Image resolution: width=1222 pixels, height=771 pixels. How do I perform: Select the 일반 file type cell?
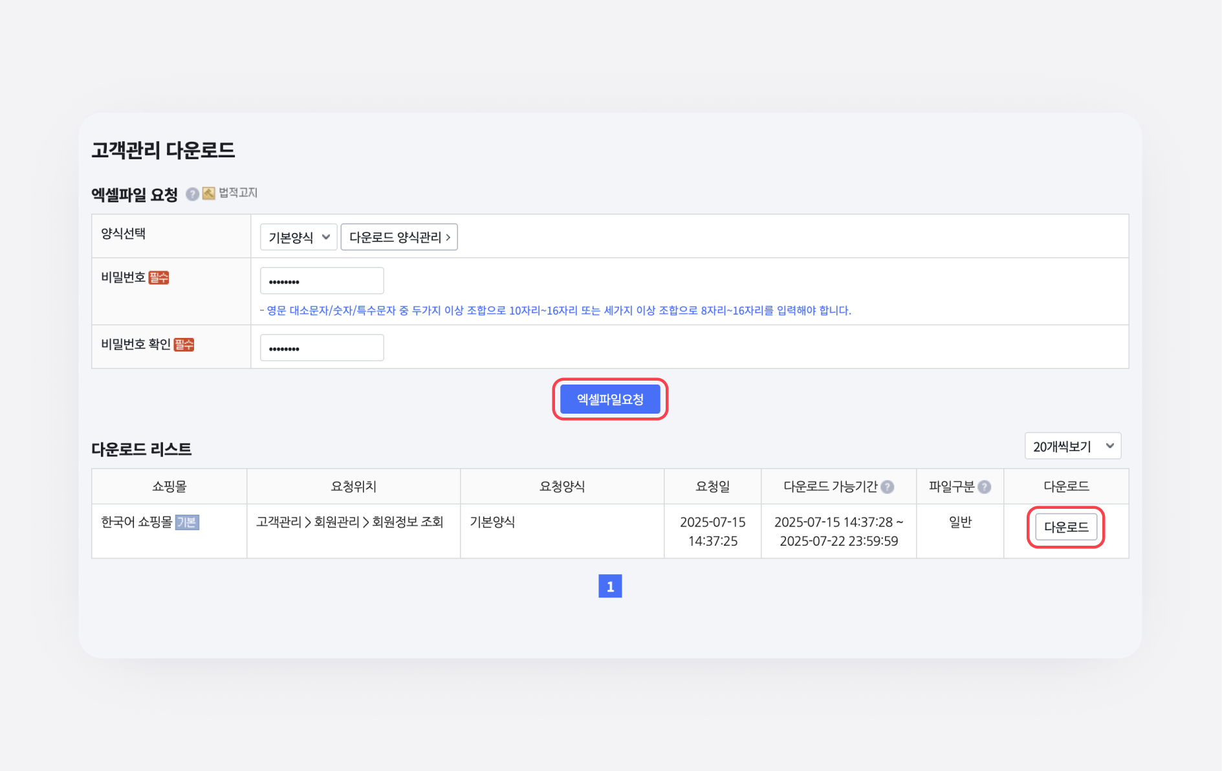(960, 531)
